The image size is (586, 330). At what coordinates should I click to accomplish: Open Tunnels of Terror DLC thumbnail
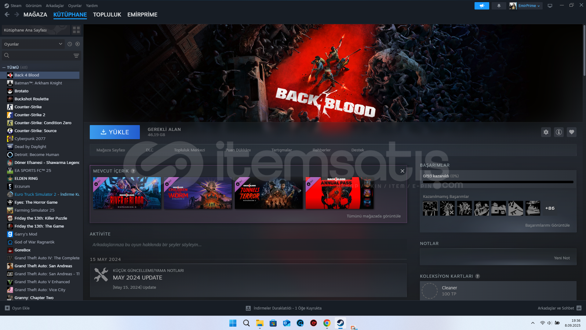click(269, 193)
